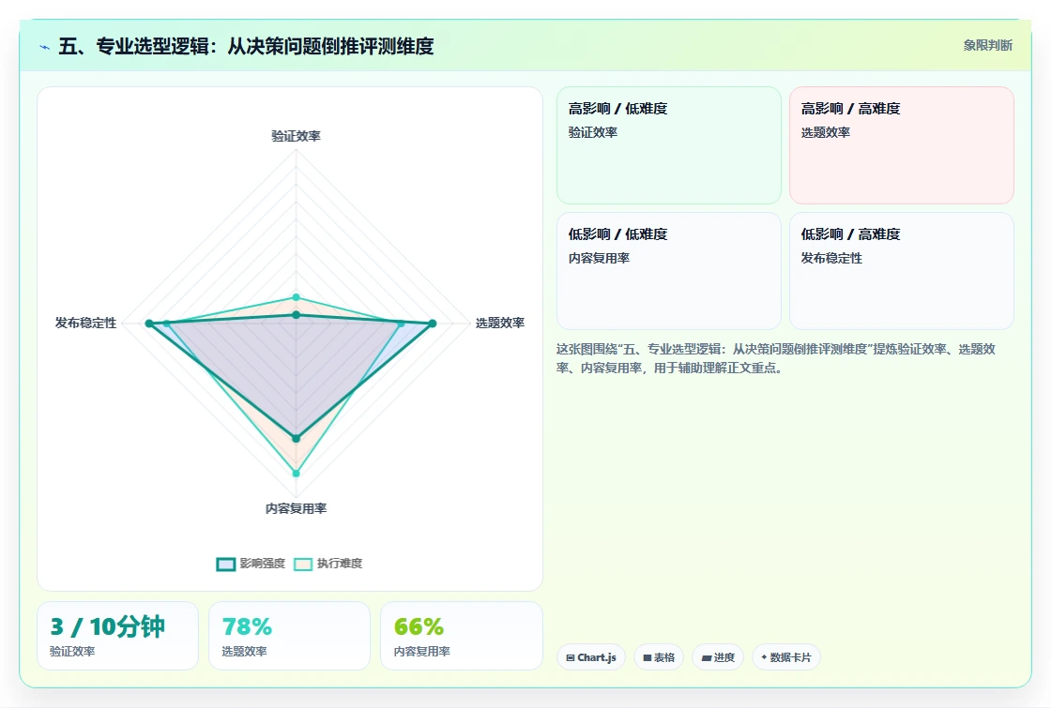Click 验证效率 label under 3 / 10分钟
The image size is (1051, 708).
[x=72, y=651]
